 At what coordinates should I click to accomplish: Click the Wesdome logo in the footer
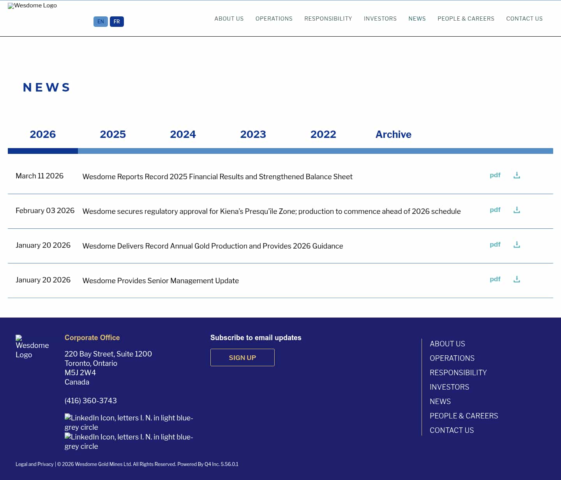pos(32,346)
